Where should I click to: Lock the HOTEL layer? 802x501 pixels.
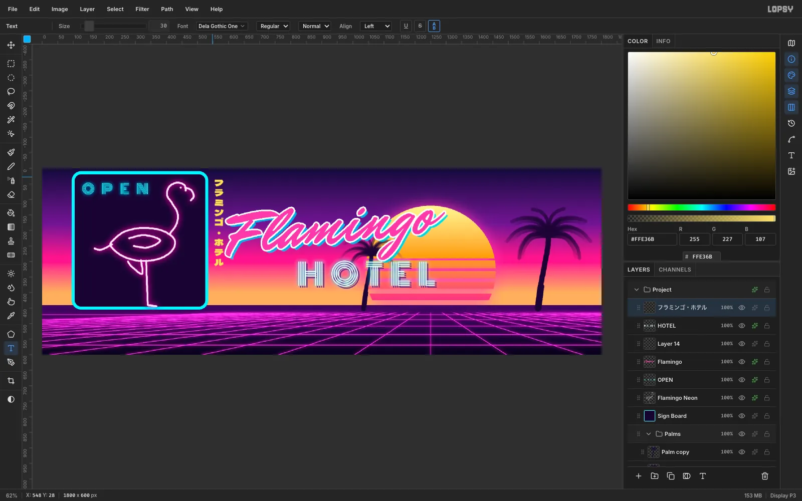pyautogui.click(x=767, y=326)
